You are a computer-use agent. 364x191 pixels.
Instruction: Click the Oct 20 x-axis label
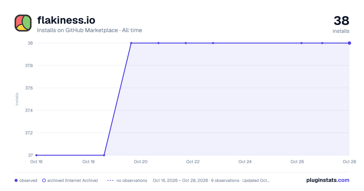coord(141,162)
